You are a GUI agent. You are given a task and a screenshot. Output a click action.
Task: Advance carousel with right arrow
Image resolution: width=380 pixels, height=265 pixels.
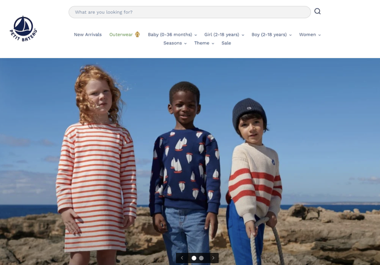pyautogui.click(x=213, y=258)
